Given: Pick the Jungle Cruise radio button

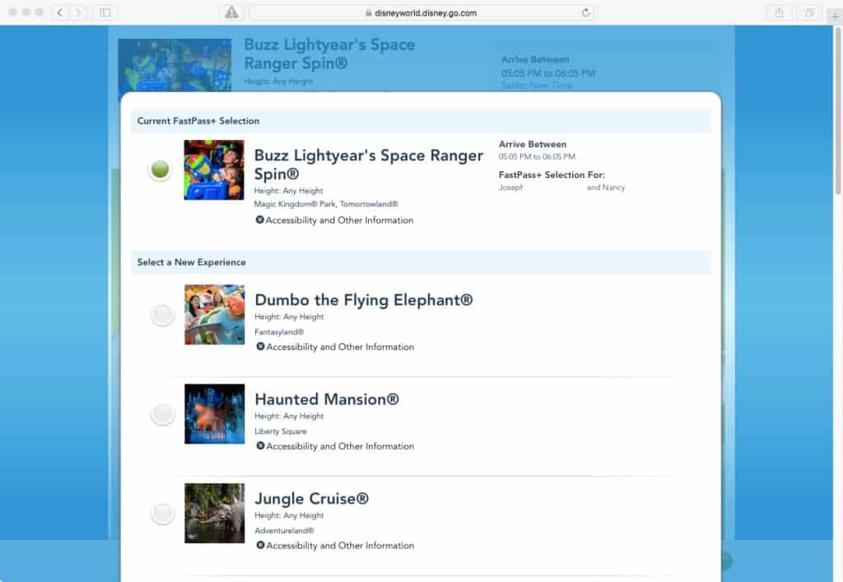Looking at the screenshot, I should (x=162, y=513).
